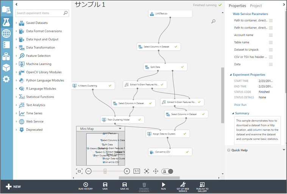This screenshot has height=194, width=287.
Task: Set canvas zoom to 1:1 actual size
Action: [137, 171]
